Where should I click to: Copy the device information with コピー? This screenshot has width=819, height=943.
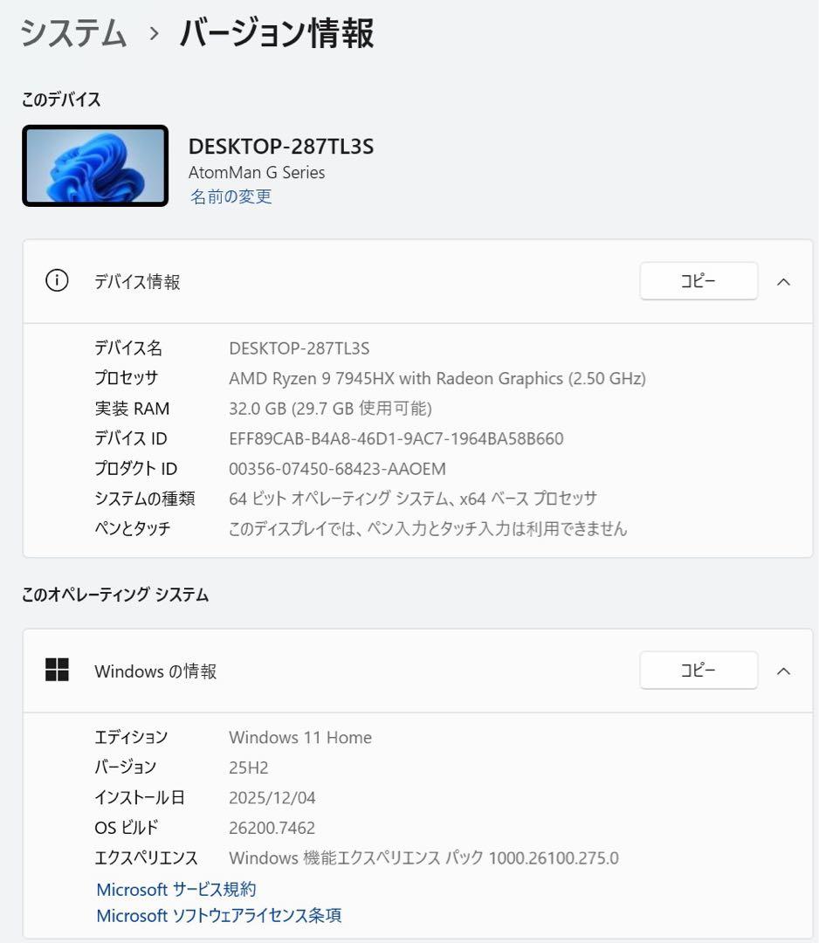tap(699, 281)
